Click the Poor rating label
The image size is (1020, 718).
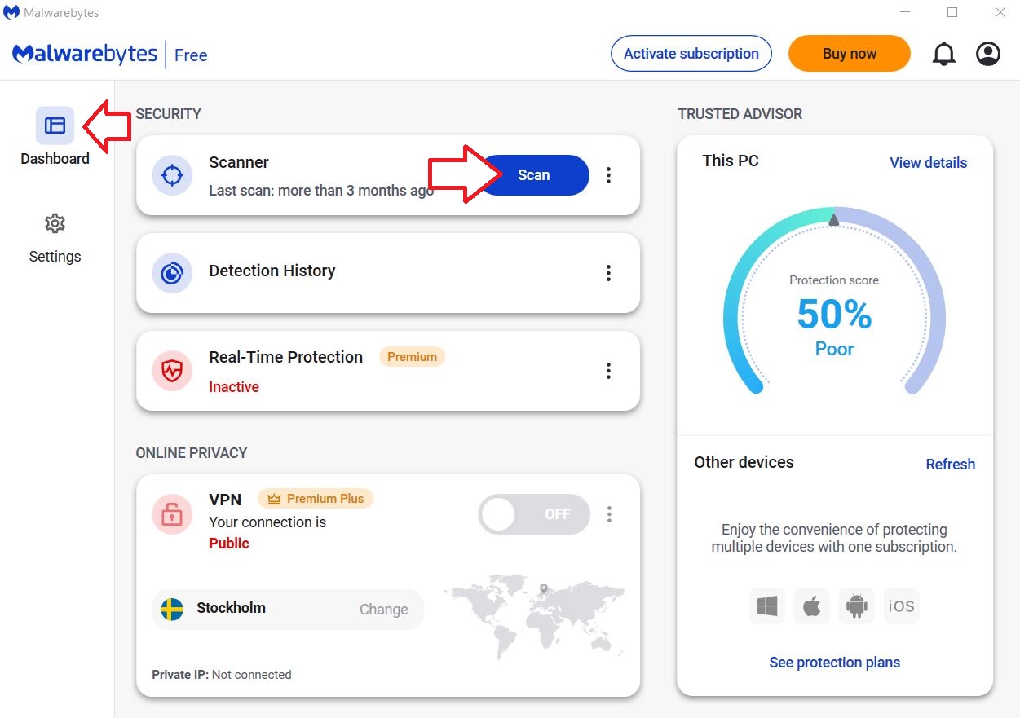(x=834, y=349)
